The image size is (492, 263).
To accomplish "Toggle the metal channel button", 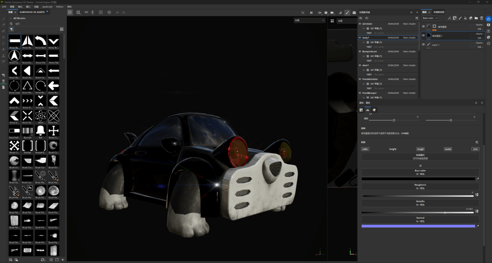I will (448, 149).
